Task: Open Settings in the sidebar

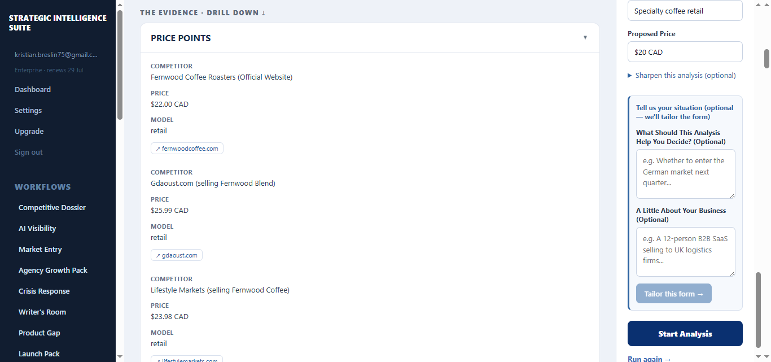Action: click(x=28, y=110)
